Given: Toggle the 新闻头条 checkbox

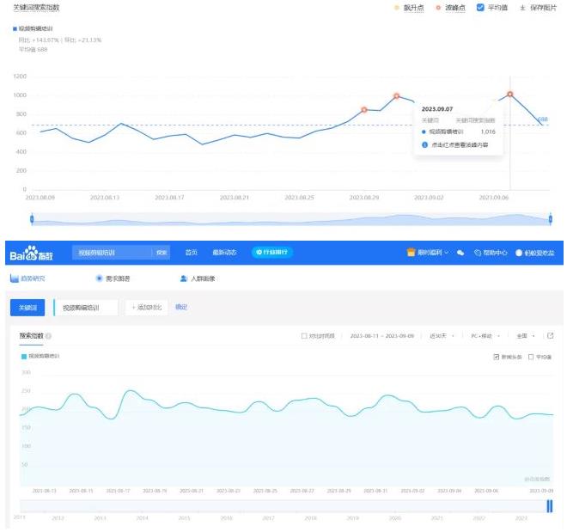Looking at the screenshot, I should pyautogui.click(x=496, y=357).
